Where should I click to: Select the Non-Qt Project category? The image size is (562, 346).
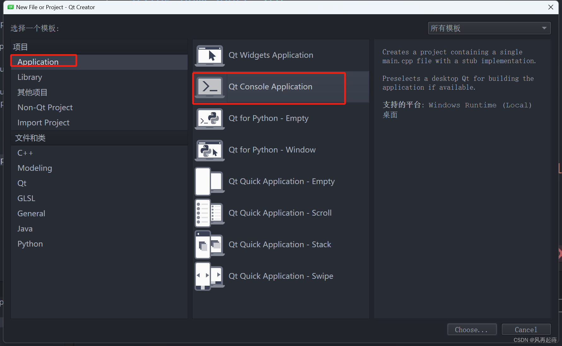coord(99,107)
